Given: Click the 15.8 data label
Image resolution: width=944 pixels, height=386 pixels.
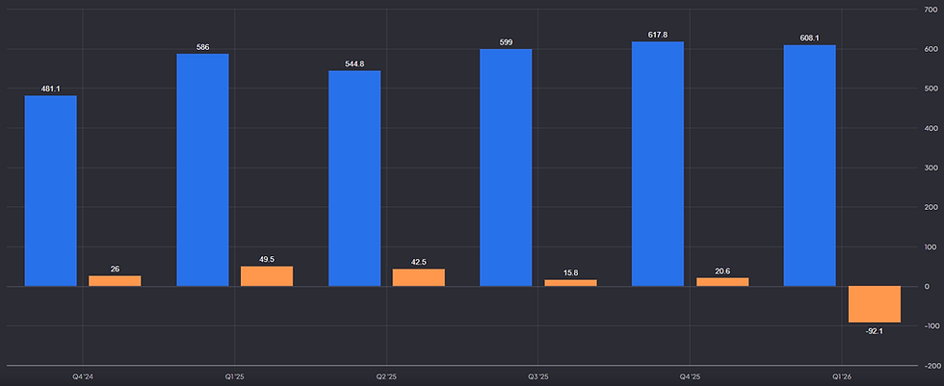Looking at the screenshot, I should 570,272.
